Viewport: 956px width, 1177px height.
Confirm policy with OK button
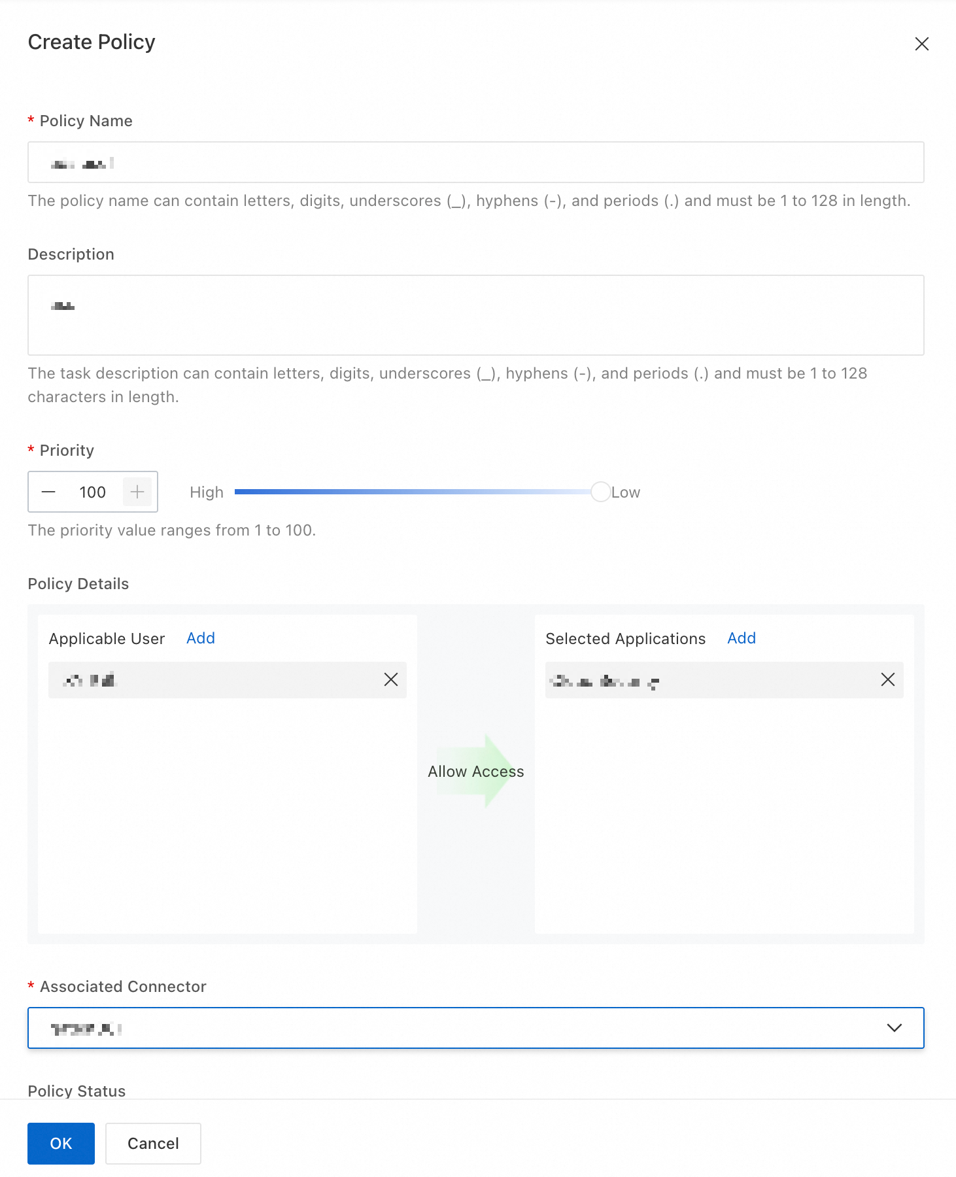(x=61, y=1143)
